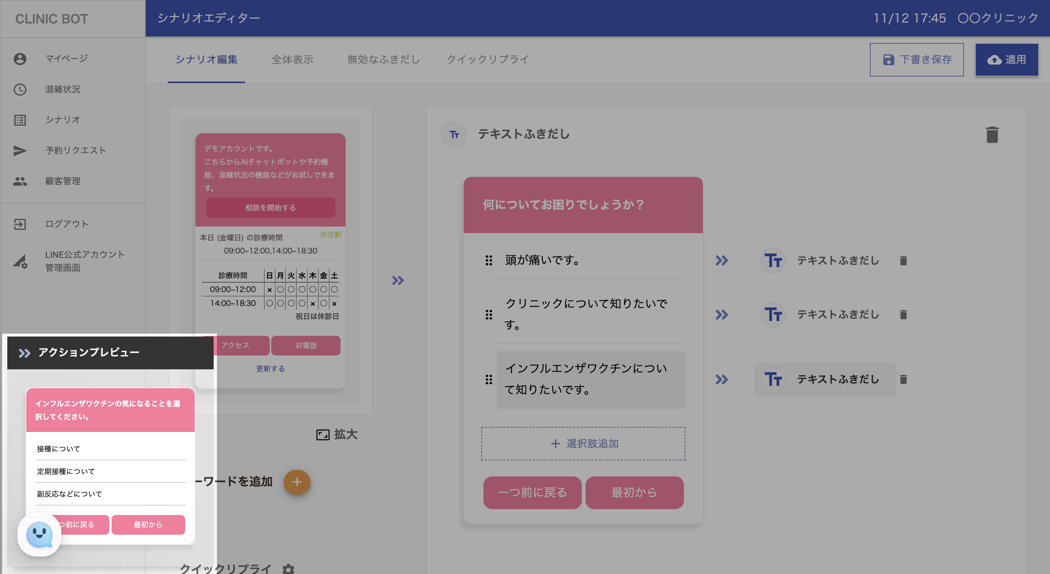1050x574 pixels.
Task: Expand the arrow next to クリニックについて知りたいです
Action: 722,315
